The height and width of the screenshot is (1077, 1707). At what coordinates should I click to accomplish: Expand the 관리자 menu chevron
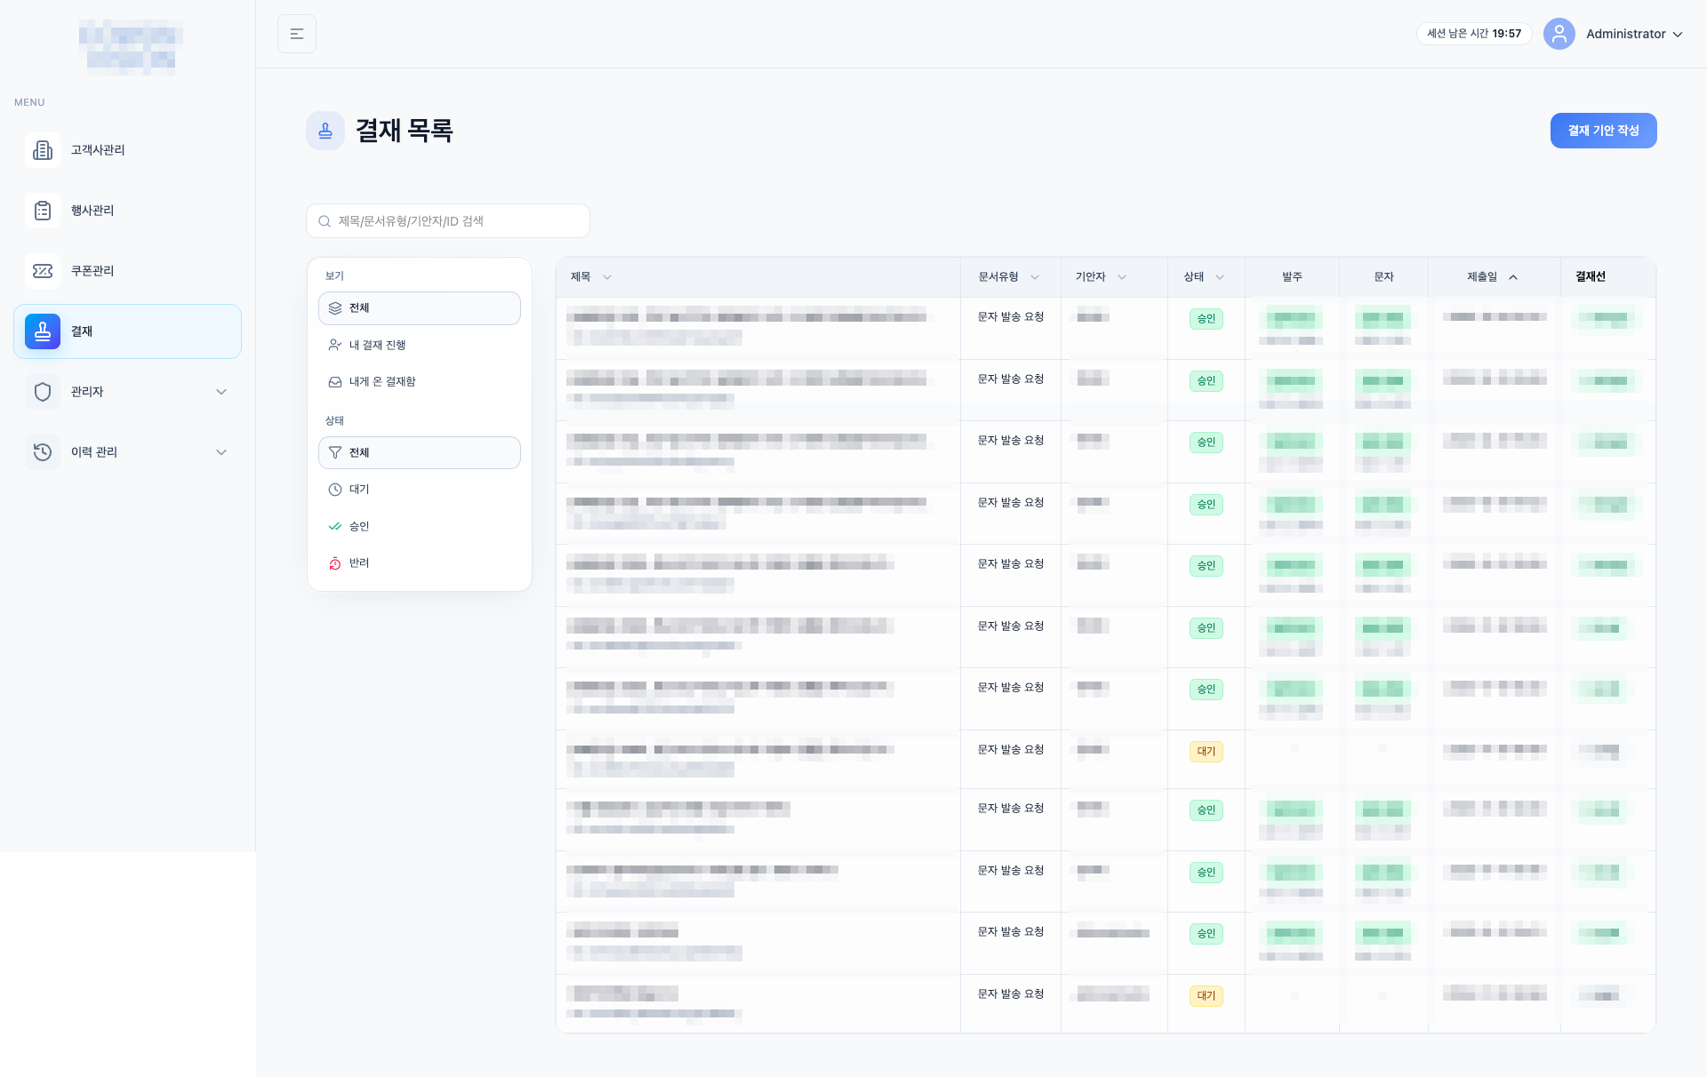pyautogui.click(x=221, y=392)
